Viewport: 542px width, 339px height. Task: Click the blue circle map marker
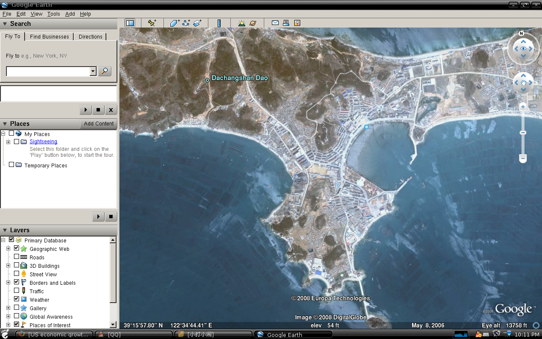click(x=366, y=127)
